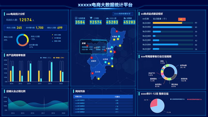
Task: Click the 地点名称1 orange progress bar
Action: (167, 23)
